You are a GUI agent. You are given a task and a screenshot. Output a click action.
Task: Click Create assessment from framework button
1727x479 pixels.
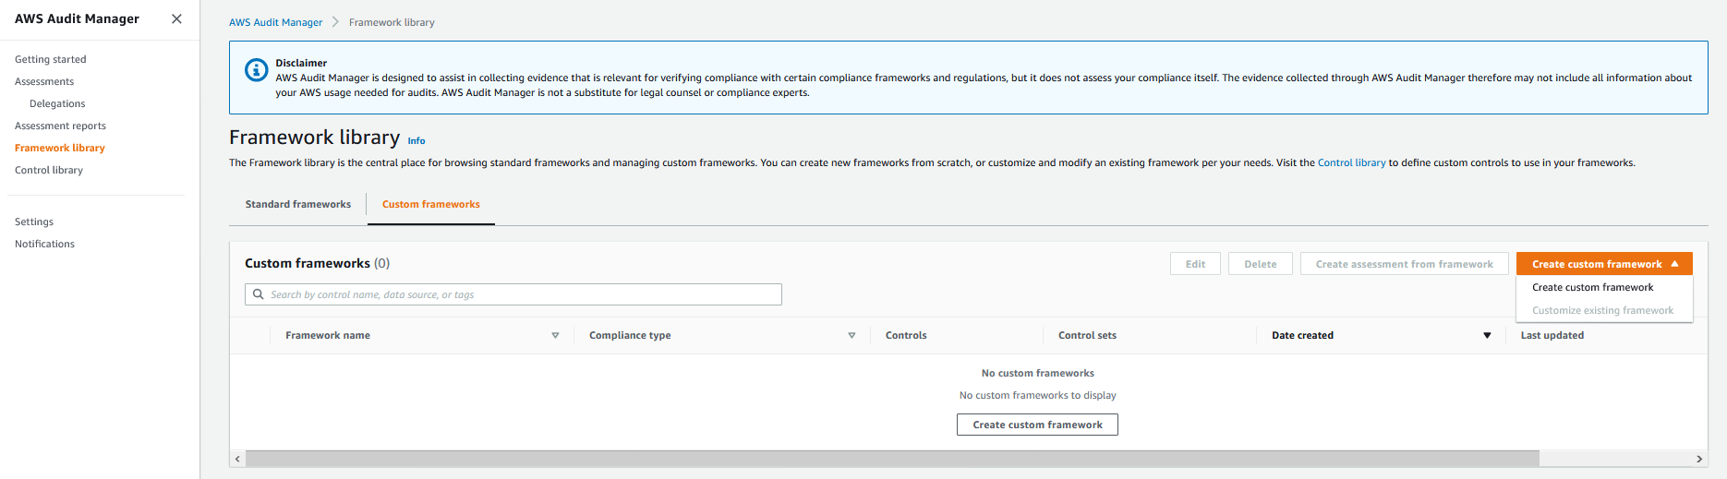[1404, 264]
